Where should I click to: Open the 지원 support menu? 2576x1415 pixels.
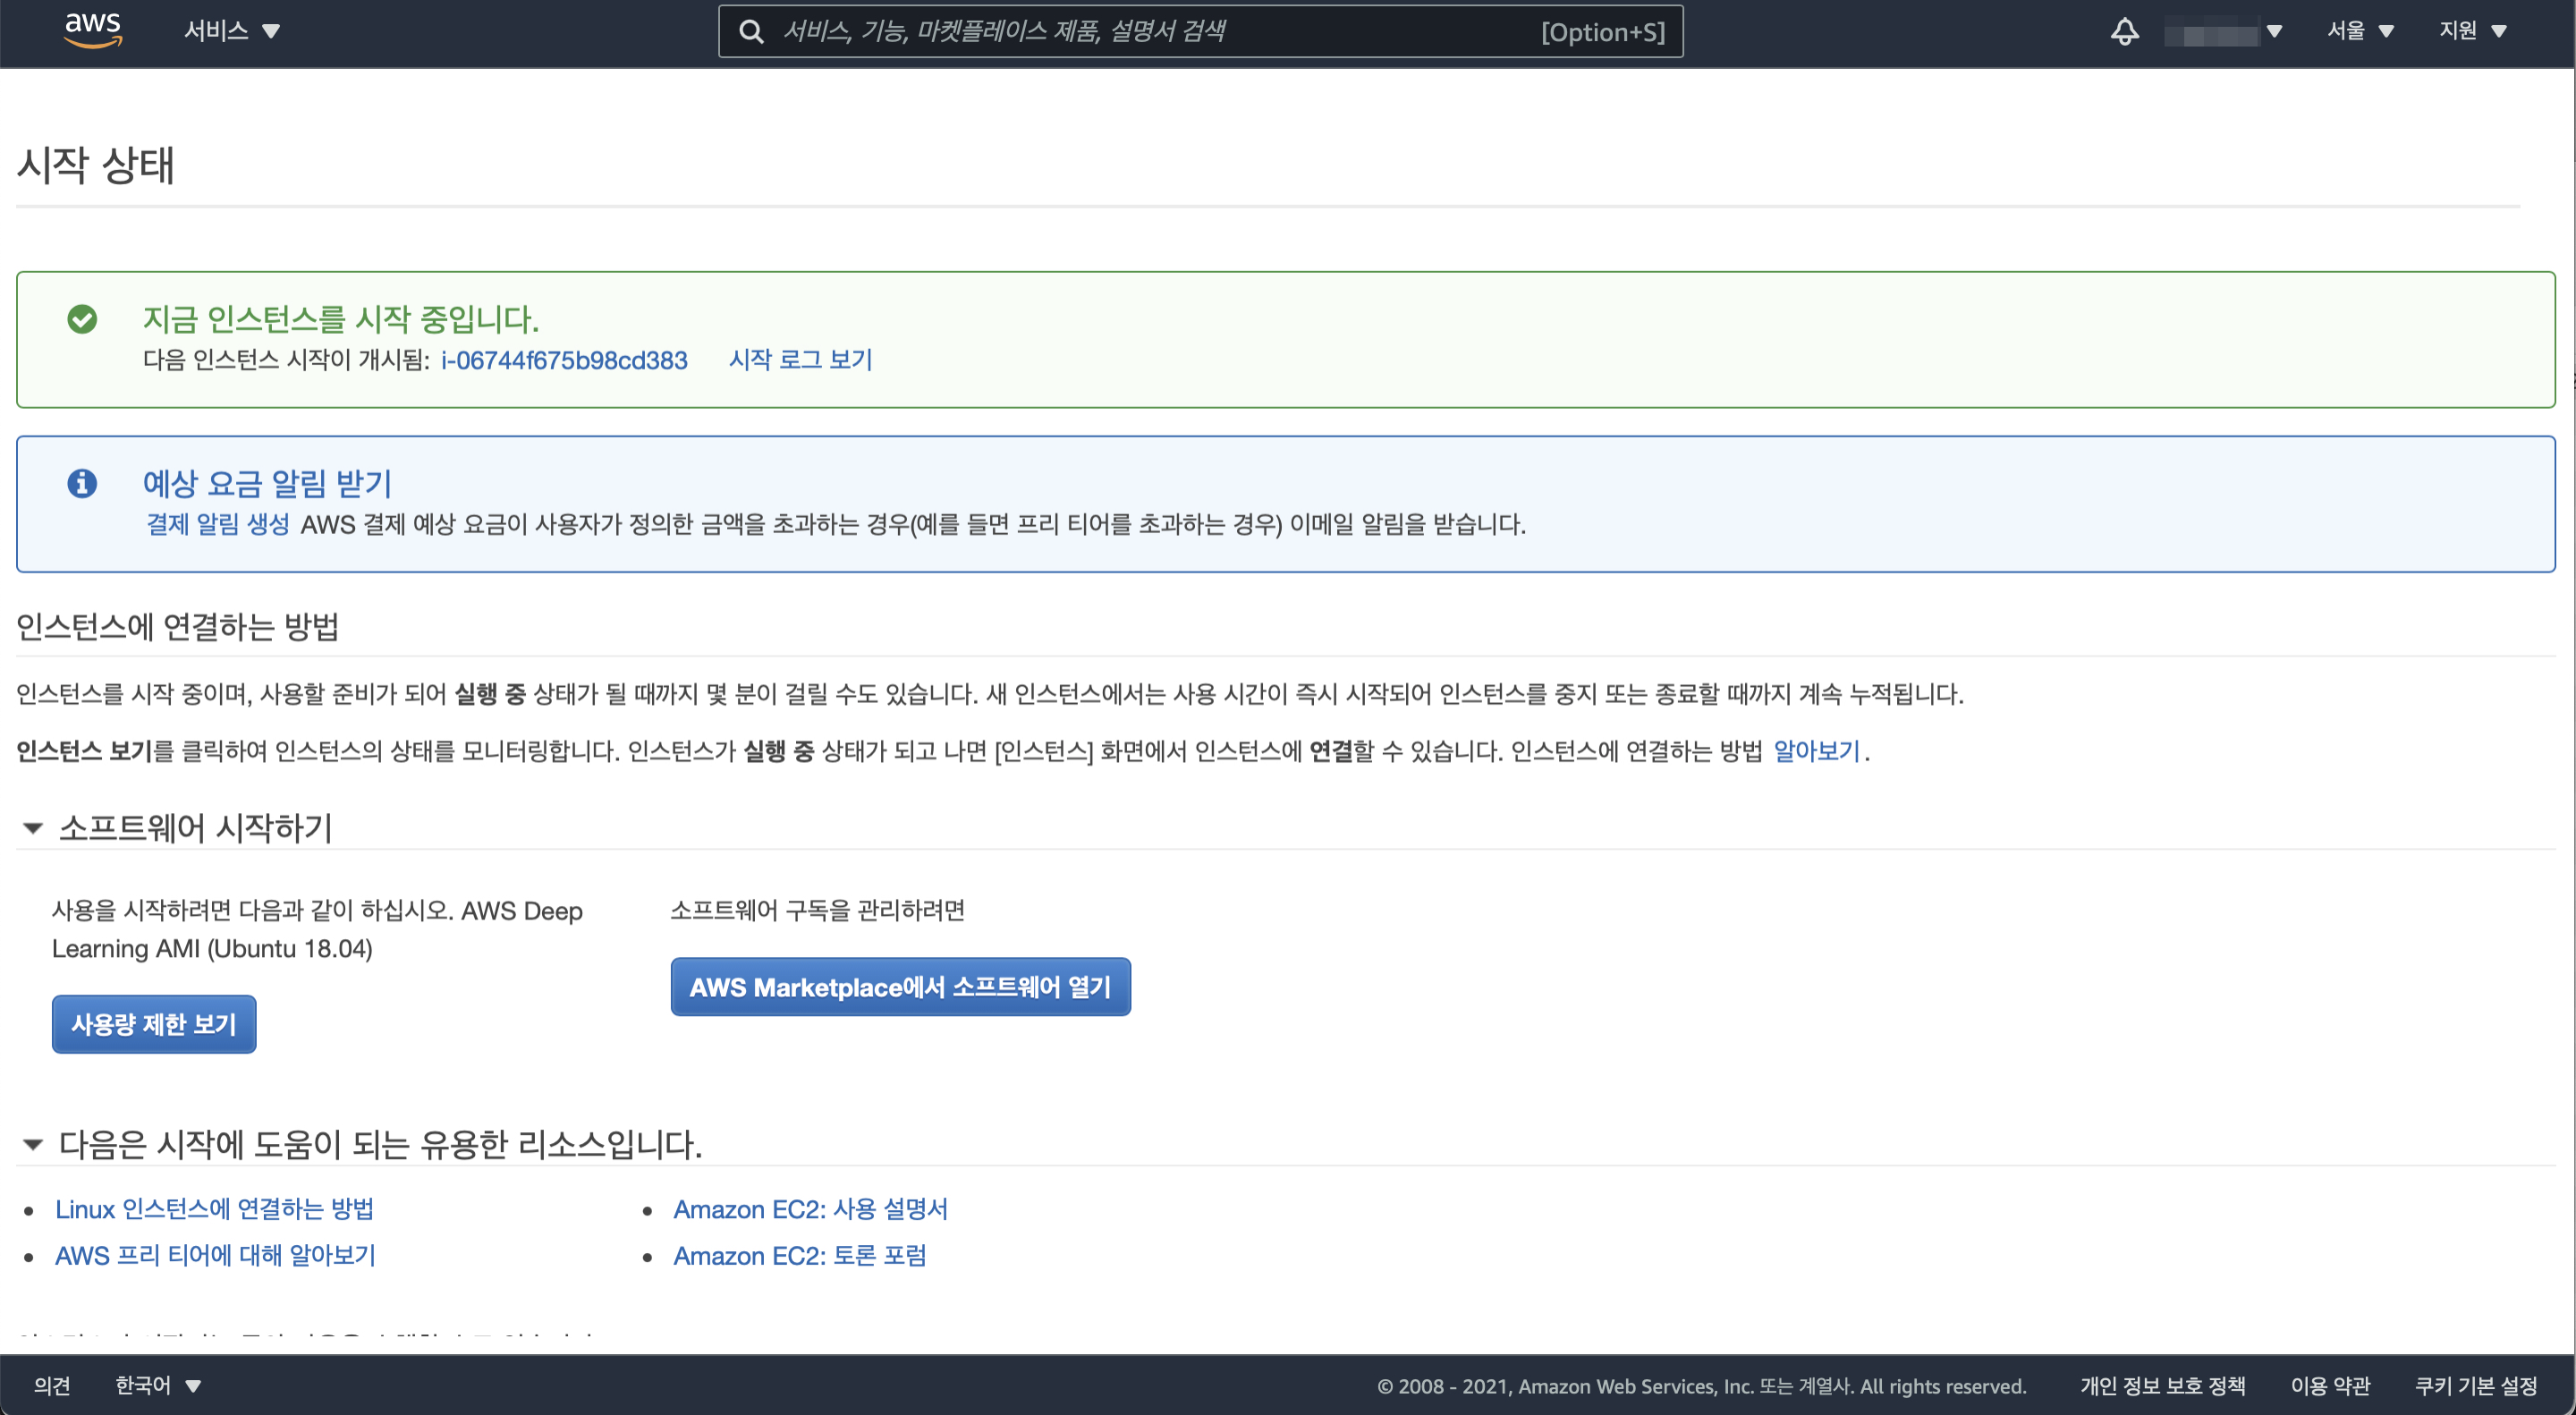(x=2472, y=31)
